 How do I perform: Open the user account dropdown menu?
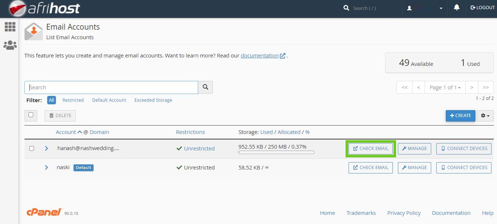pos(426,8)
